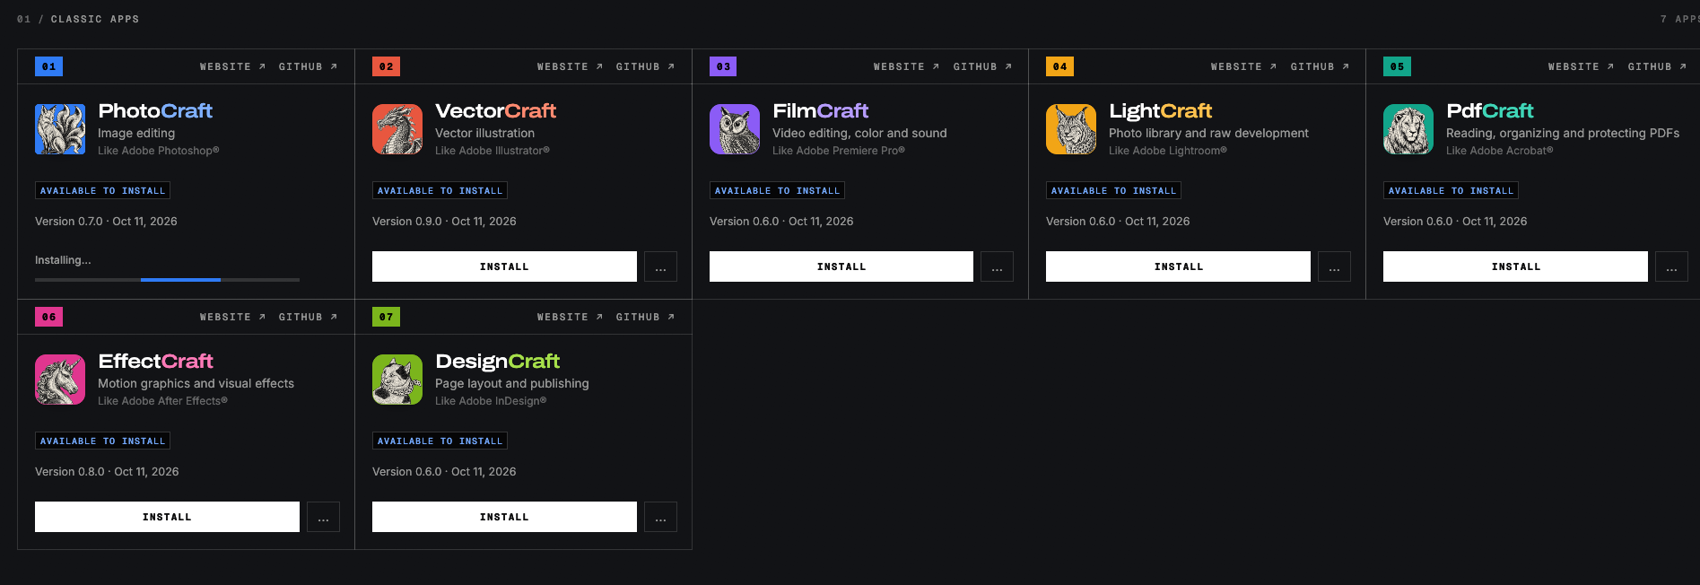Install DesignCraft
The width and height of the screenshot is (1700, 585).
[504, 517]
